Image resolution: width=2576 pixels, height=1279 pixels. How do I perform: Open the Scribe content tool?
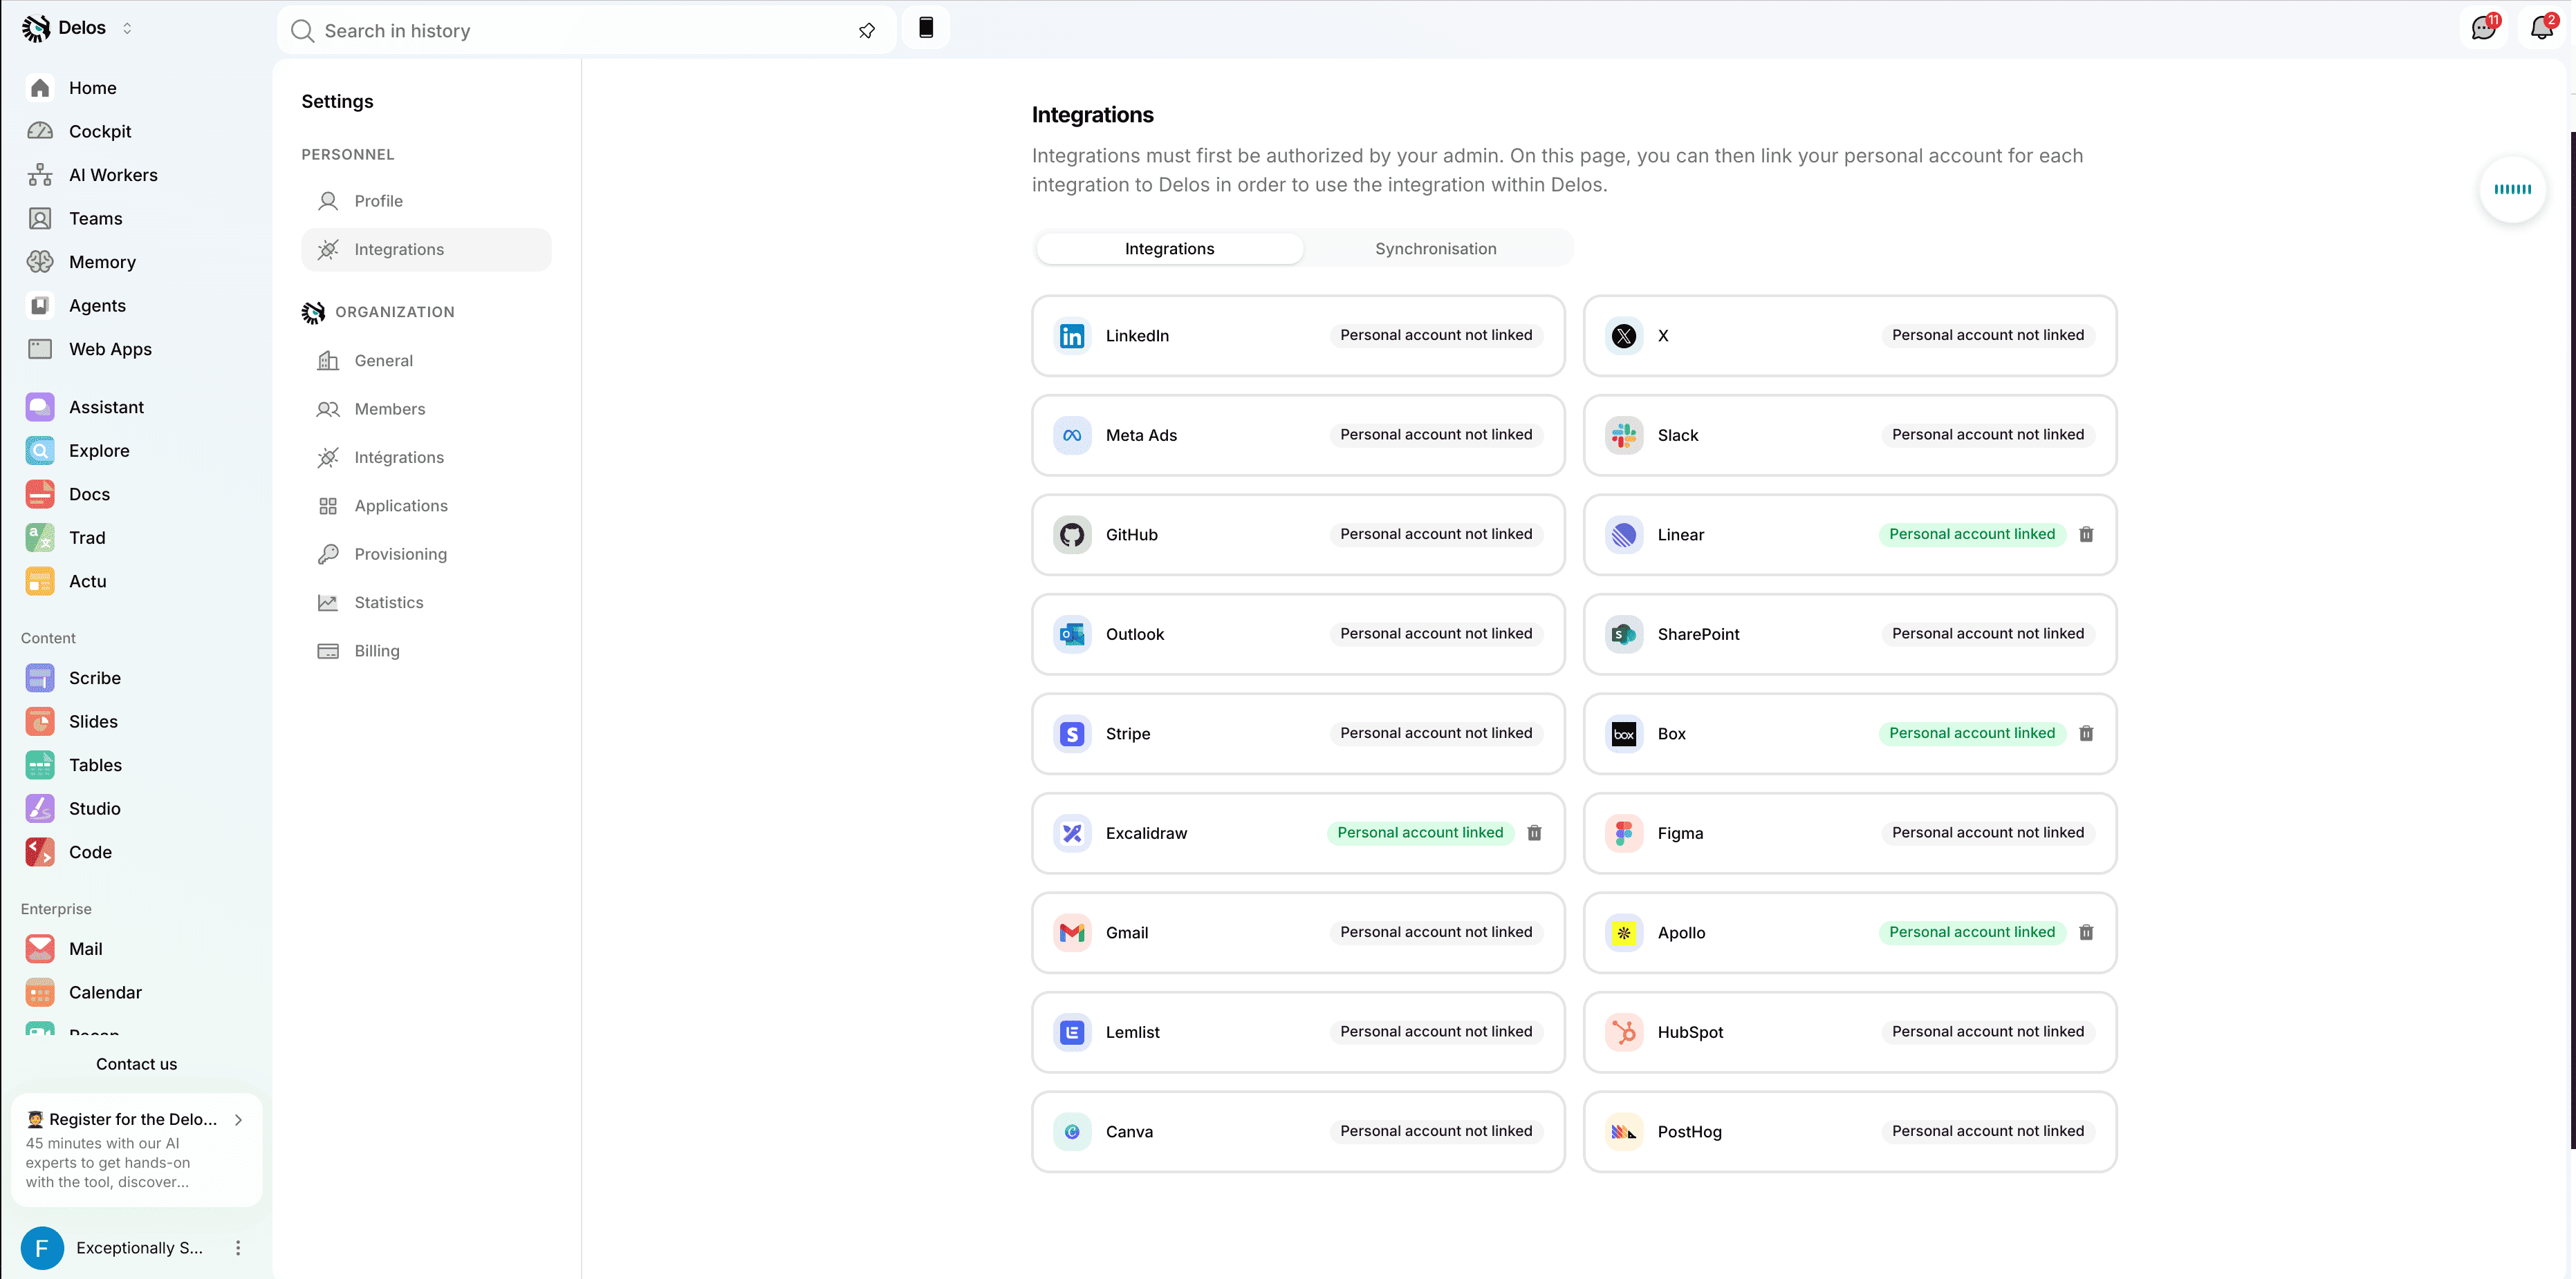94,677
